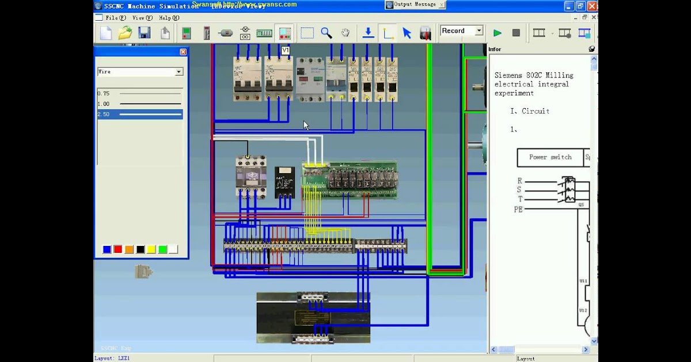Click the Save floppy disk icon
This screenshot has width=691, height=362.
[145, 33]
